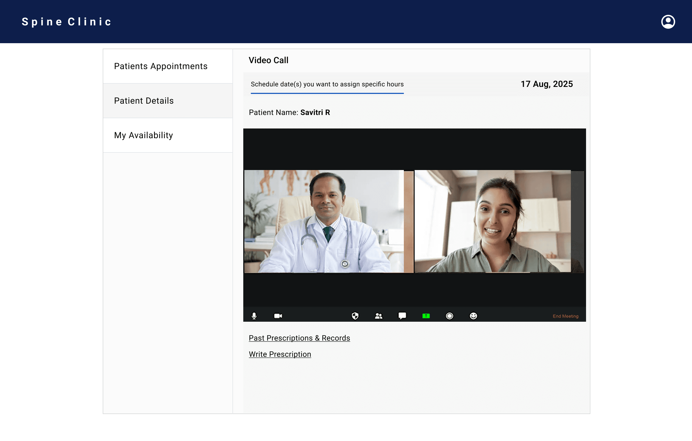Open the chat bubble
The height and width of the screenshot is (441, 692).
pos(402,316)
